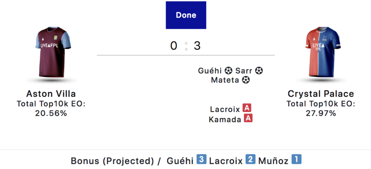Click the red assist badge next to Kamada
Image resolution: width=371 pixels, height=169 pixels.
click(248, 119)
